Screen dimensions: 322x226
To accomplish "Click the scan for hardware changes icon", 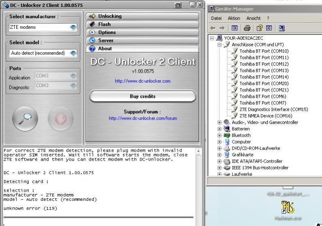I will [281, 28].
